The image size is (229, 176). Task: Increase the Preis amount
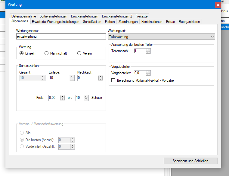tap(63, 96)
